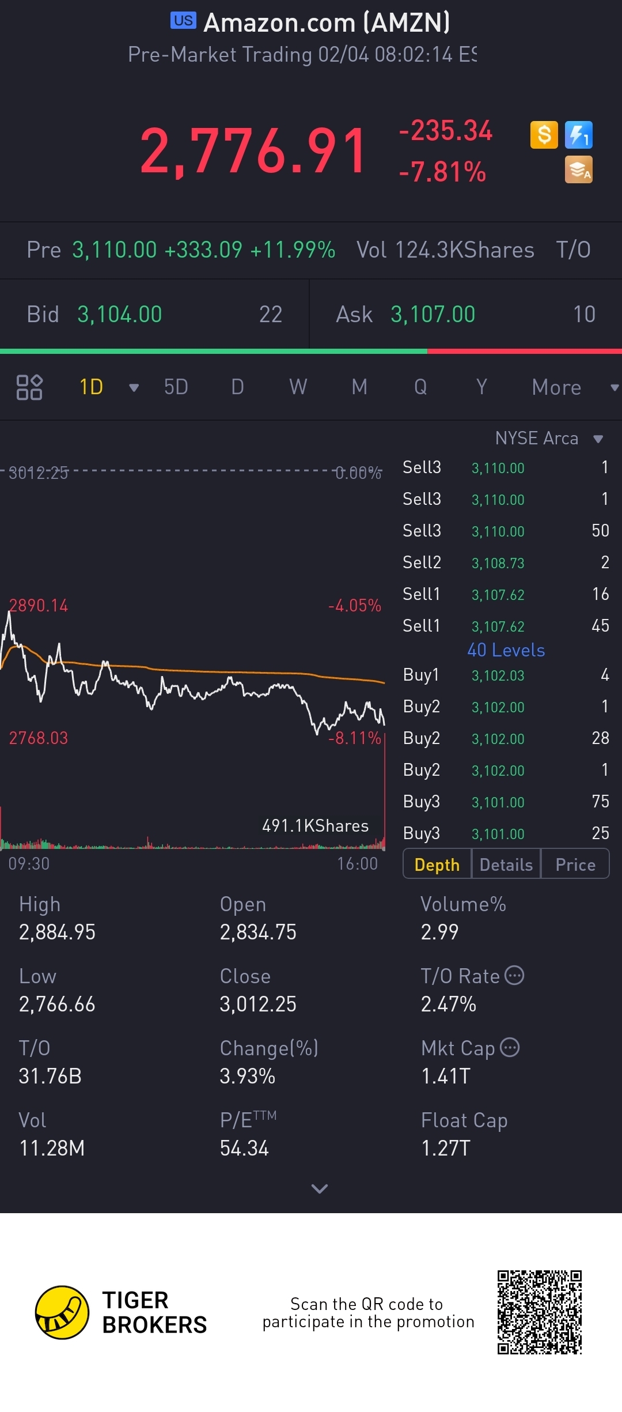Screen dimensions: 622x1412
Task: Tap the Tiger Brokers logo
Action: 62,1312
